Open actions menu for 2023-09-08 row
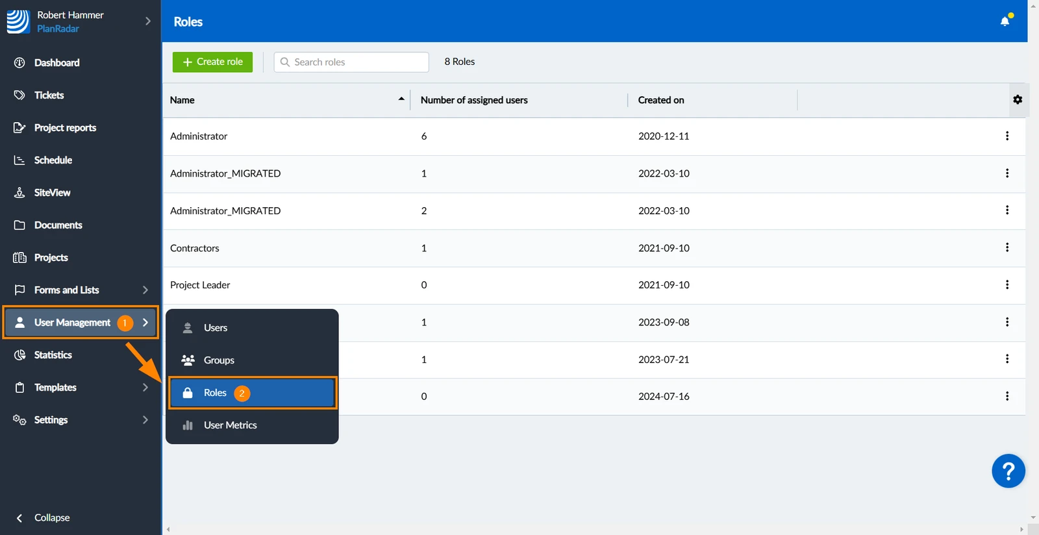The width and height of the screenshot is (1039, 535). coord(1007,322)
